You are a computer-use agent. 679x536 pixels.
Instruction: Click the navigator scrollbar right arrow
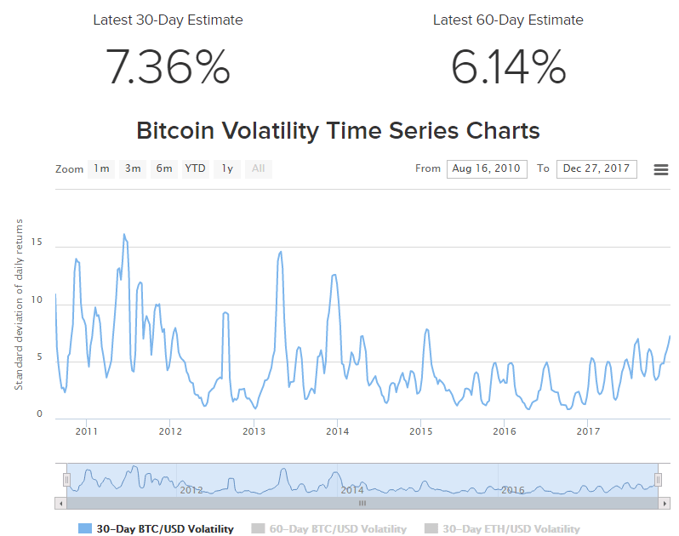(664, 503)
